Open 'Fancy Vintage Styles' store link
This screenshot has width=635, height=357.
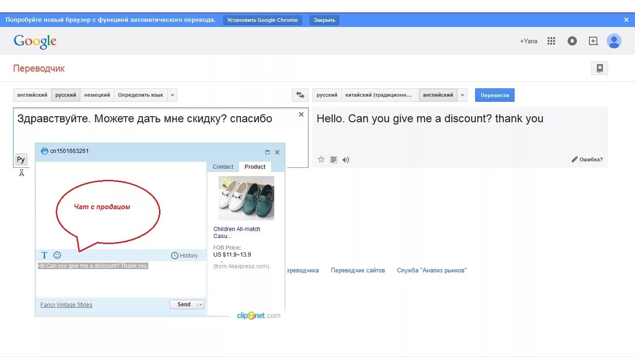66,305
